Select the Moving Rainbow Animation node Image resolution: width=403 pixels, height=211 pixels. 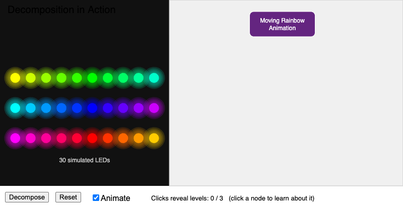click(x=282, y=24)
